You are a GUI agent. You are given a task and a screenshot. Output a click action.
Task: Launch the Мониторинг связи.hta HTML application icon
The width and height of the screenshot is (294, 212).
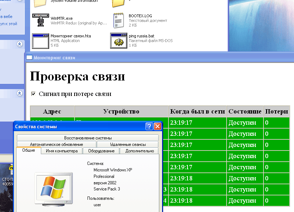tap(40, 41)
